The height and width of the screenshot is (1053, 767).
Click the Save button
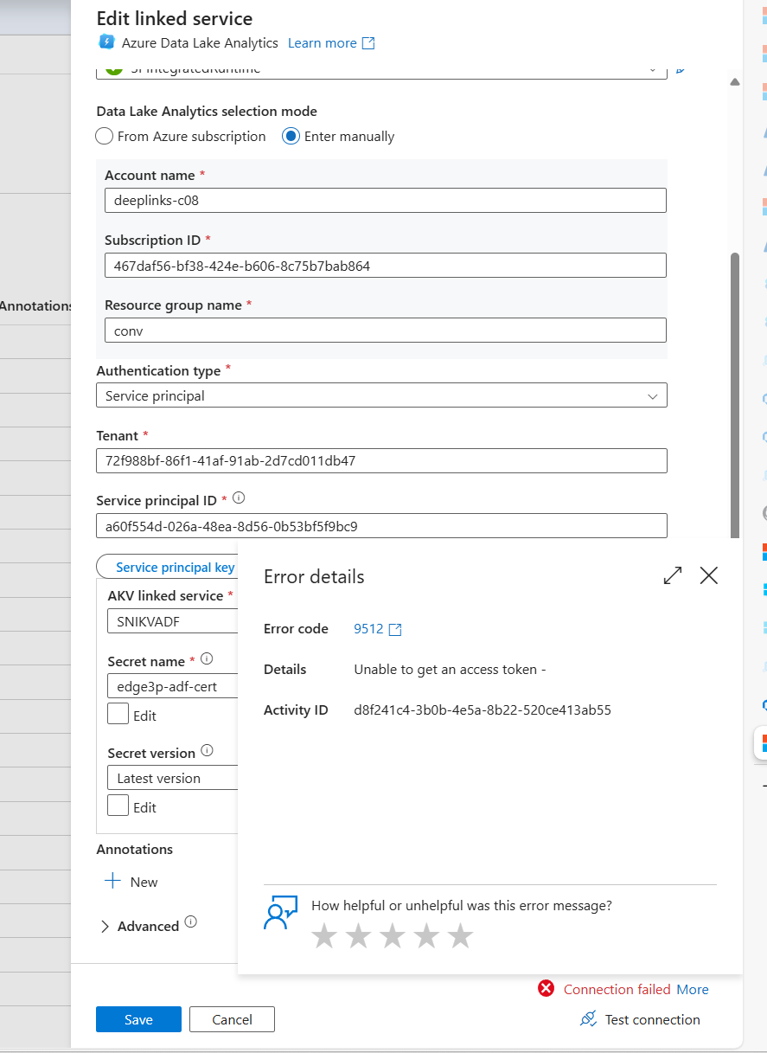click(138, 1019)
